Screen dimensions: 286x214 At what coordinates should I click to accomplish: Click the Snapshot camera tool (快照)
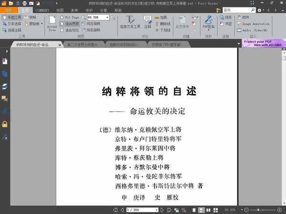(x=31, y=18)
